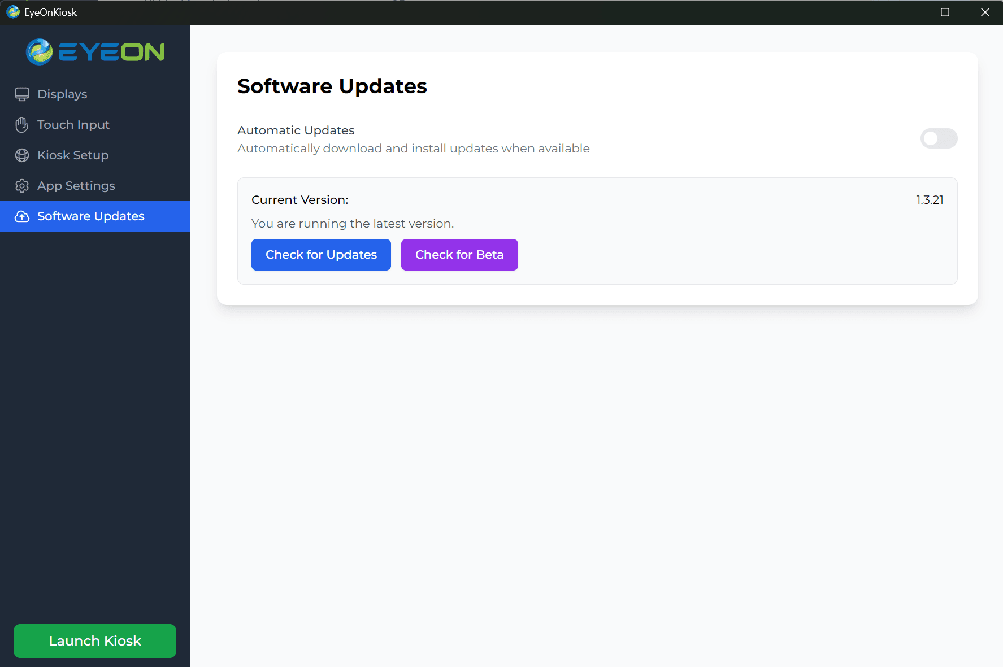1003x667 pixels.
Task: Click the Check for Updates button
Action: point(320,255)
